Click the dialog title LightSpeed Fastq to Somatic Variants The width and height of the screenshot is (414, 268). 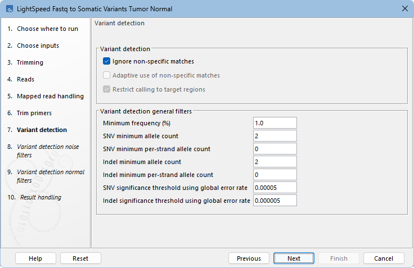(x=94, y=9)
